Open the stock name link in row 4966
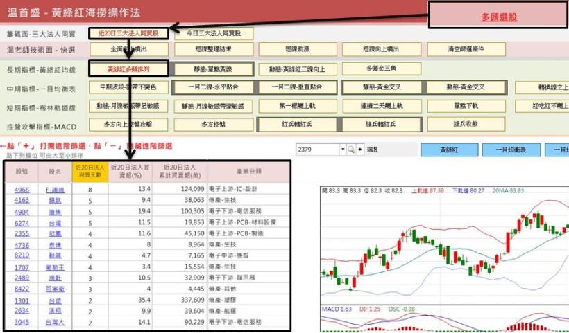Image resolution: width=569 pixels, height=333 pixels. click(x=55, y=189)
